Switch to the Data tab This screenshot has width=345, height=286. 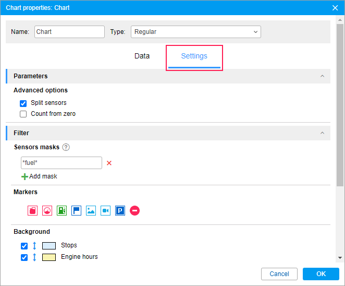(x=142, y=56)
